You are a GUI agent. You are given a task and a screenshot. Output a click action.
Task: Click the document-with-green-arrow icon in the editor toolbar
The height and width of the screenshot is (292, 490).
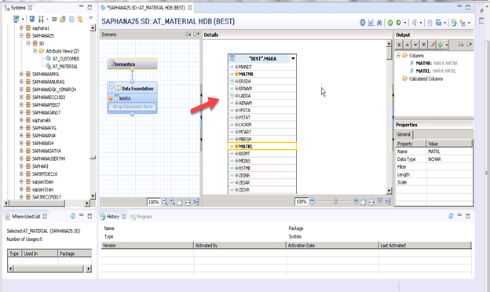pyautogui.click(x=454, y=23)
